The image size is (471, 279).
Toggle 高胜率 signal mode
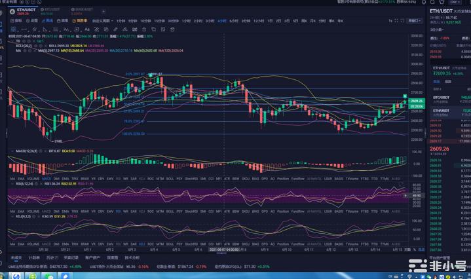tap(80, 21)
